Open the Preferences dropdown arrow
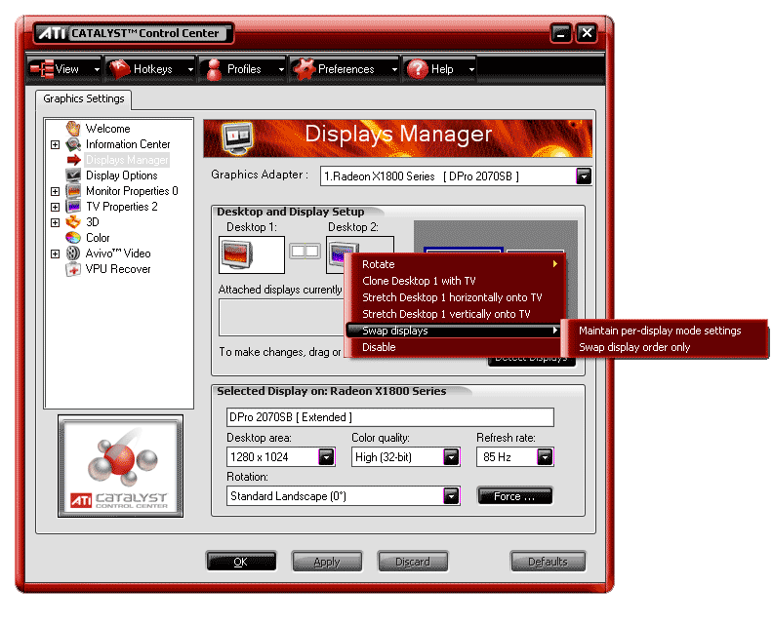This screenshot has width=773, height=624. (x=394, y=69)
